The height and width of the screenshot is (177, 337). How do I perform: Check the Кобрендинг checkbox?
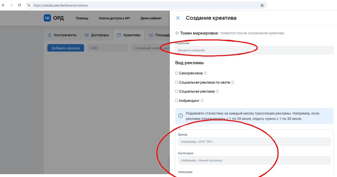[x=176, y=101]
